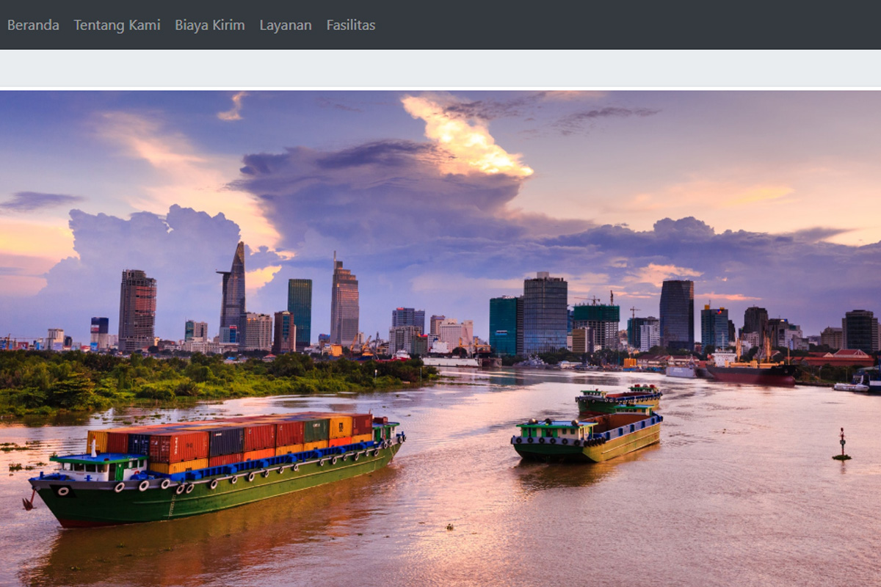Image resolution: width=881 pixels, height=587 pixels.
Task: Go to the Tentang Kami page
Action: point(117,25)
